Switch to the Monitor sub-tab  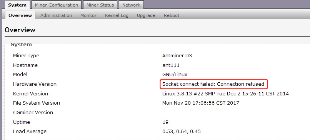click(88, 15)
